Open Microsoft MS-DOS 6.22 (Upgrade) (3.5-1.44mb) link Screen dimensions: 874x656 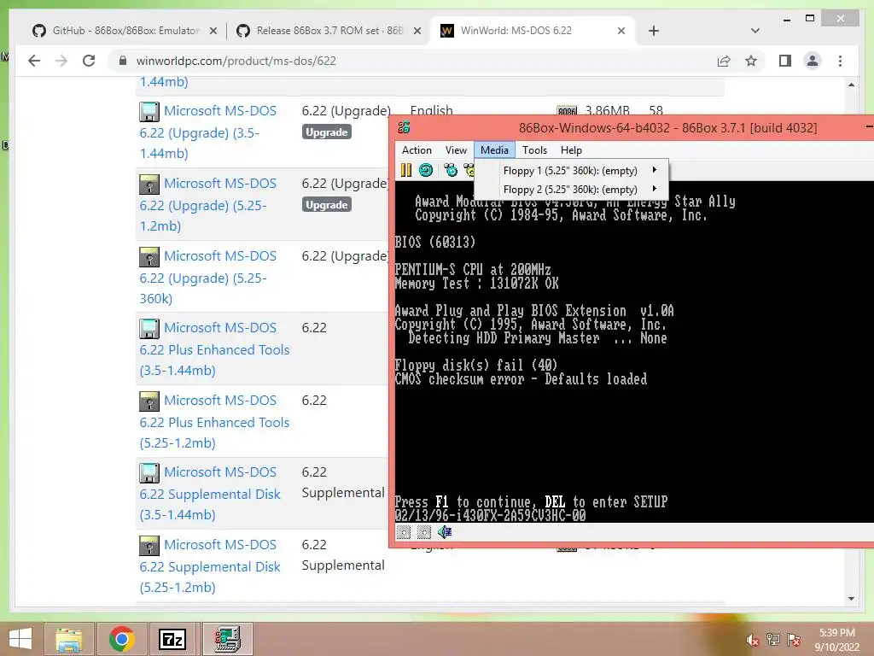click(x=208, y=132)
